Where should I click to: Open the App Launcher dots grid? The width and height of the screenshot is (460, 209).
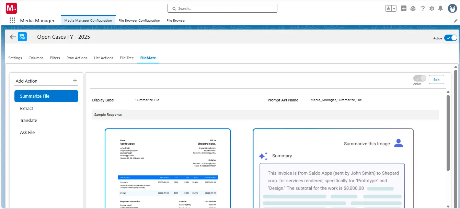pos(12,21)
